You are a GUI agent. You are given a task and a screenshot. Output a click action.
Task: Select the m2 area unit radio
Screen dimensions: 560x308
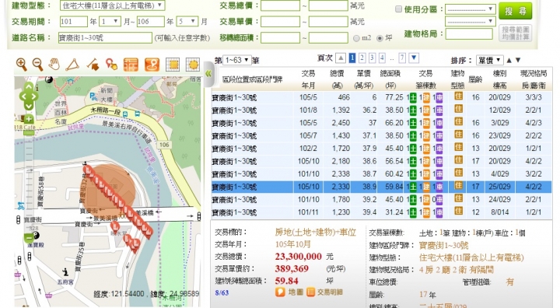pyautogui.click(x=356, y=38)
